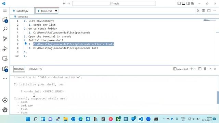
Task: Toggle bottom panel layout icon
Action: pos(183,3)
